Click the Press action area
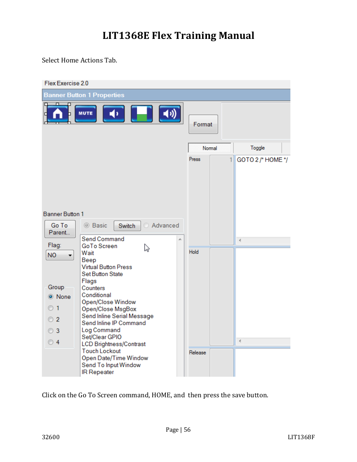 [x=263, y=196]
